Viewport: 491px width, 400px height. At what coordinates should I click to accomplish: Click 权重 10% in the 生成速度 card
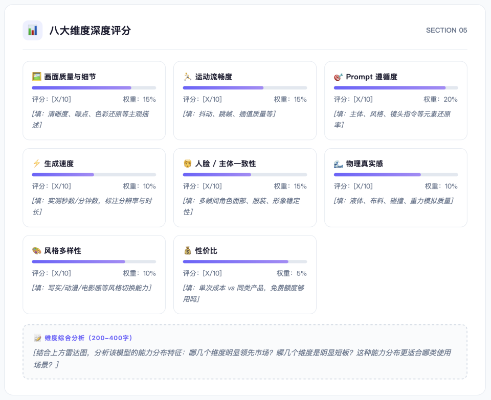tap(139, 186)
